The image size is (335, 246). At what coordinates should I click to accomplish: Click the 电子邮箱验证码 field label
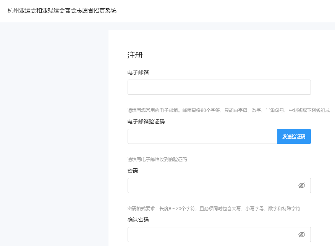pos(146,121)
